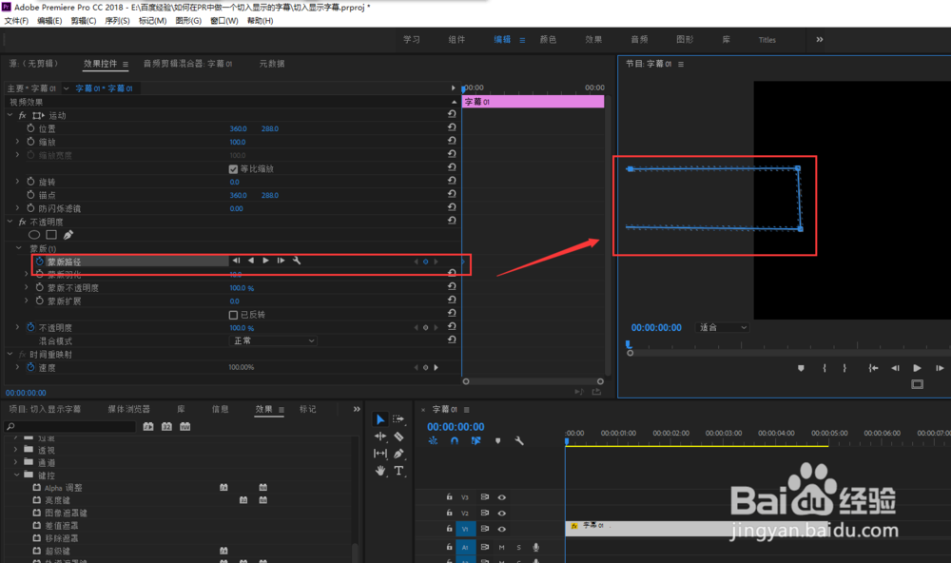The width and height of the screenshot is (951, 563).
Task: Toggle snap magnet in timeline
Action: tap(455, 441)
